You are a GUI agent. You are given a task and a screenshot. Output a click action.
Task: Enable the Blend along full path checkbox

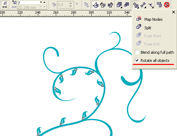pos(137,52)
